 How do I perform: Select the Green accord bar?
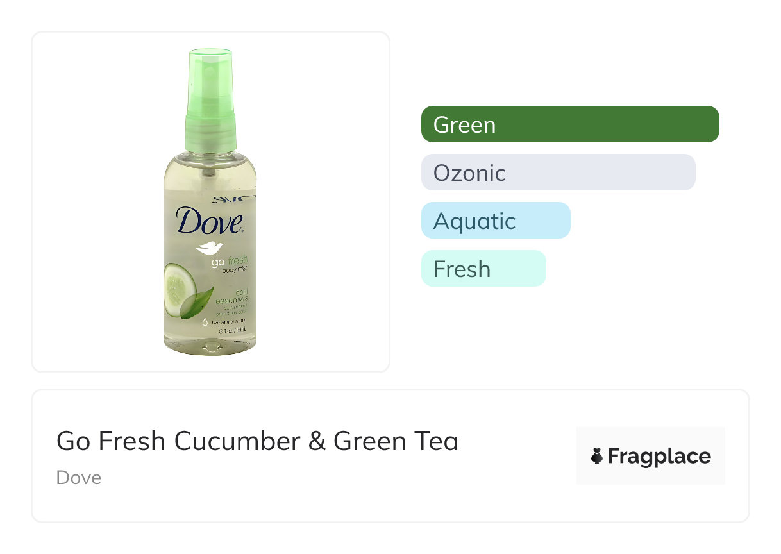[570, 124]
